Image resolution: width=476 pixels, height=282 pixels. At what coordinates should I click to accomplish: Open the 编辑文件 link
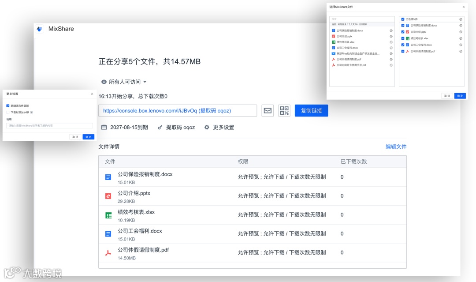[x=396, y=147]
